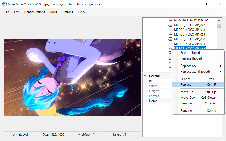The height and width of the screenshot is (141, 226).
Task: Click the Format: DXT1 status text
Action: (x=20, y=134)
